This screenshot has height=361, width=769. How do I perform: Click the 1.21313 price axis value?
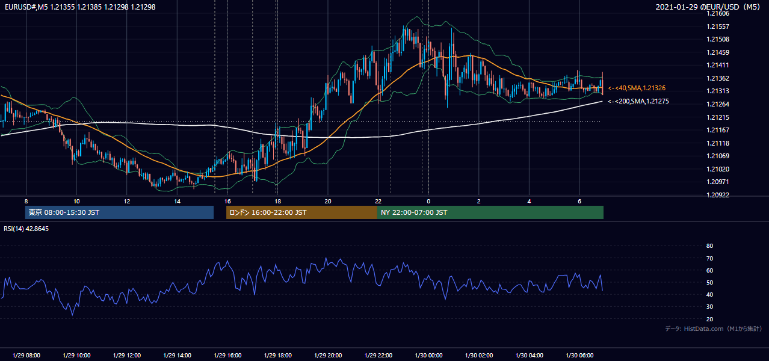pos(718,91)
